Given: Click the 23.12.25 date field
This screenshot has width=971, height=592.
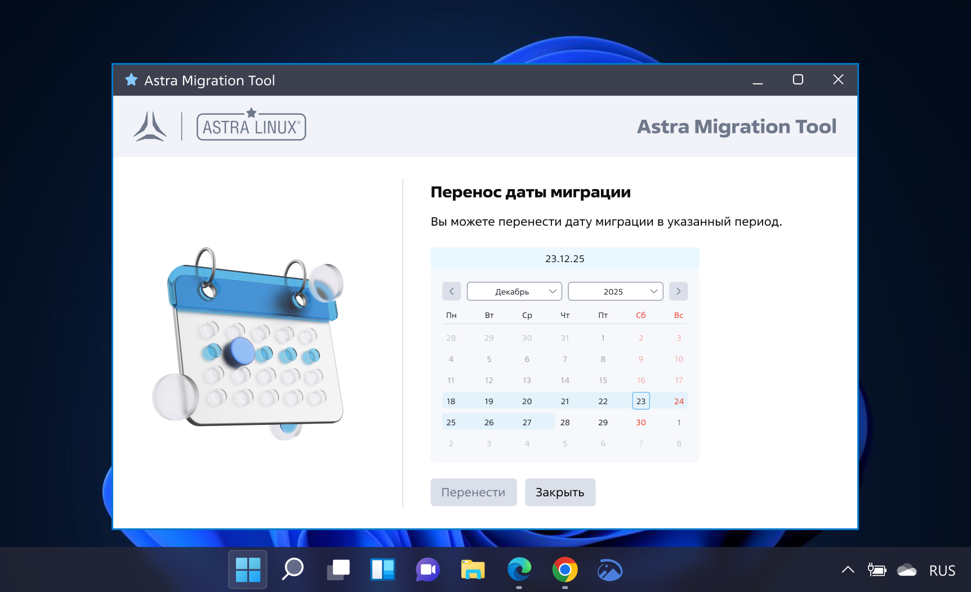Looking at the screenshot, I should pos(564,259).
